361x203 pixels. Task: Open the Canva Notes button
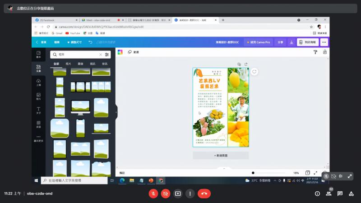click(122, 173)
